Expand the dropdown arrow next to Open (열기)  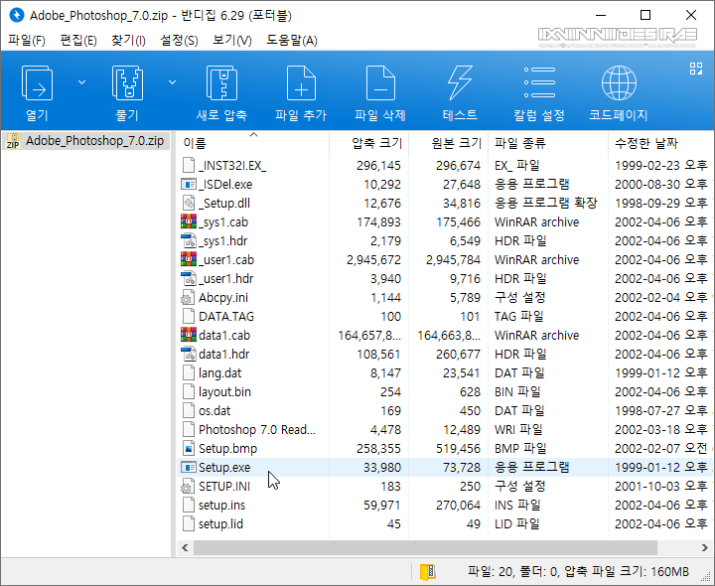click(x=81, y=82)
